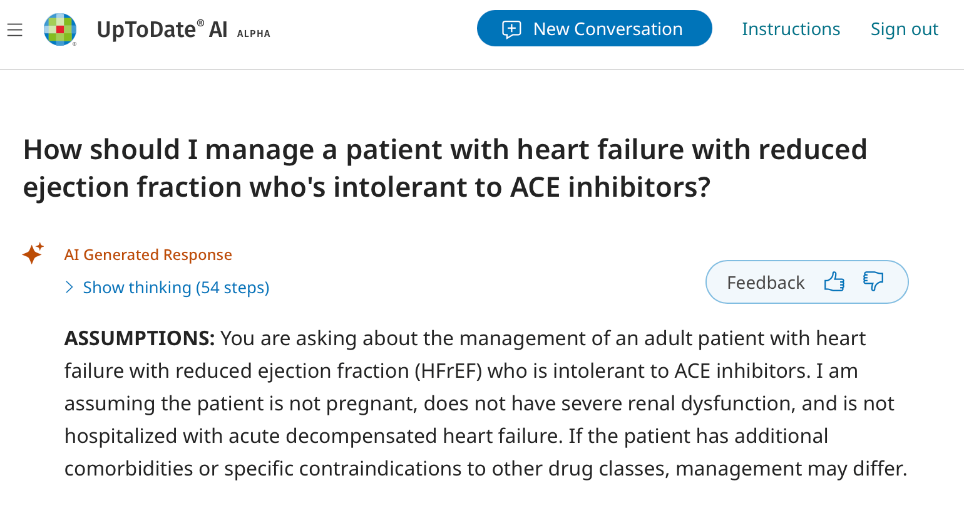The width and height of the screenshot is (964, 525).
Task: Open the hamburger navigation menu
Action: [15, 29]
